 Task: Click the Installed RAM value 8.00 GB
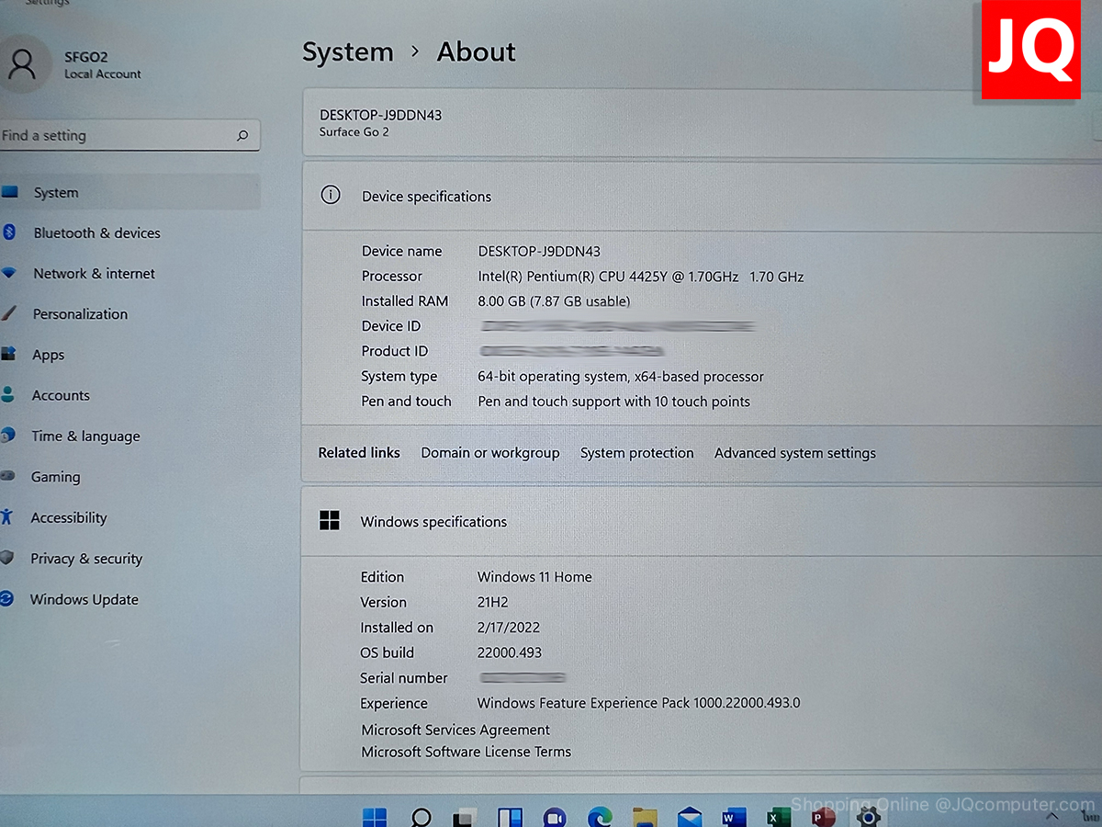[554, 300]
